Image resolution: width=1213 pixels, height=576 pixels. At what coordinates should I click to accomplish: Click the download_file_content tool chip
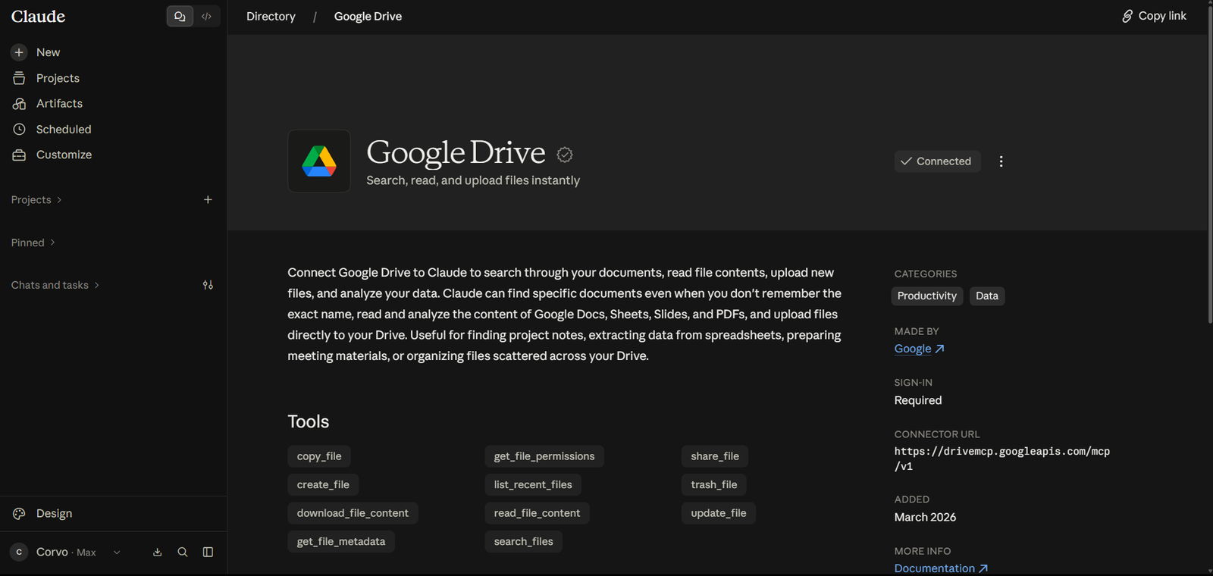click(353, 513)
